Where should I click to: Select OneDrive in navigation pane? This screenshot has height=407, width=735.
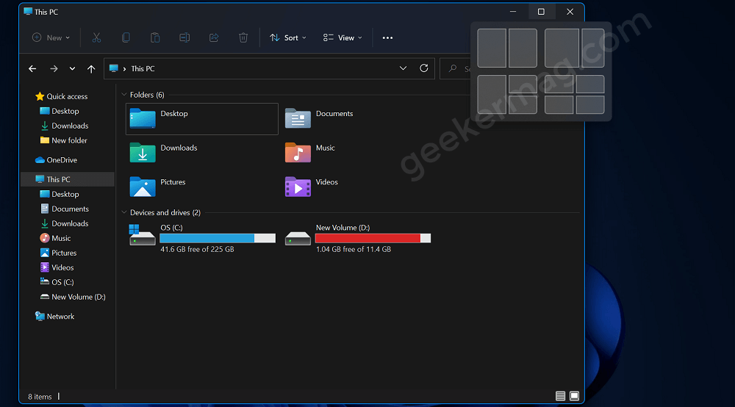pyautogui.click(x=56, y=159)
